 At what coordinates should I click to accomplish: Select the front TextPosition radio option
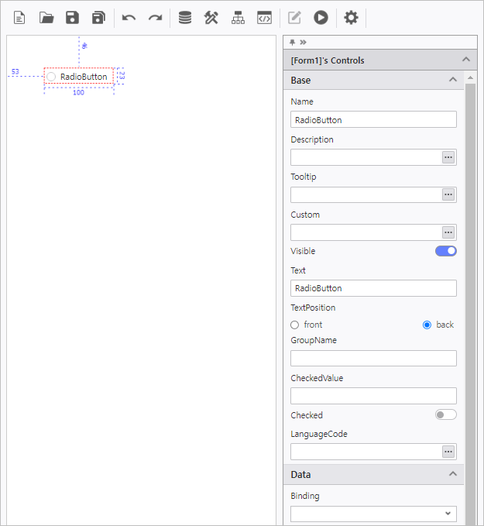295,325
